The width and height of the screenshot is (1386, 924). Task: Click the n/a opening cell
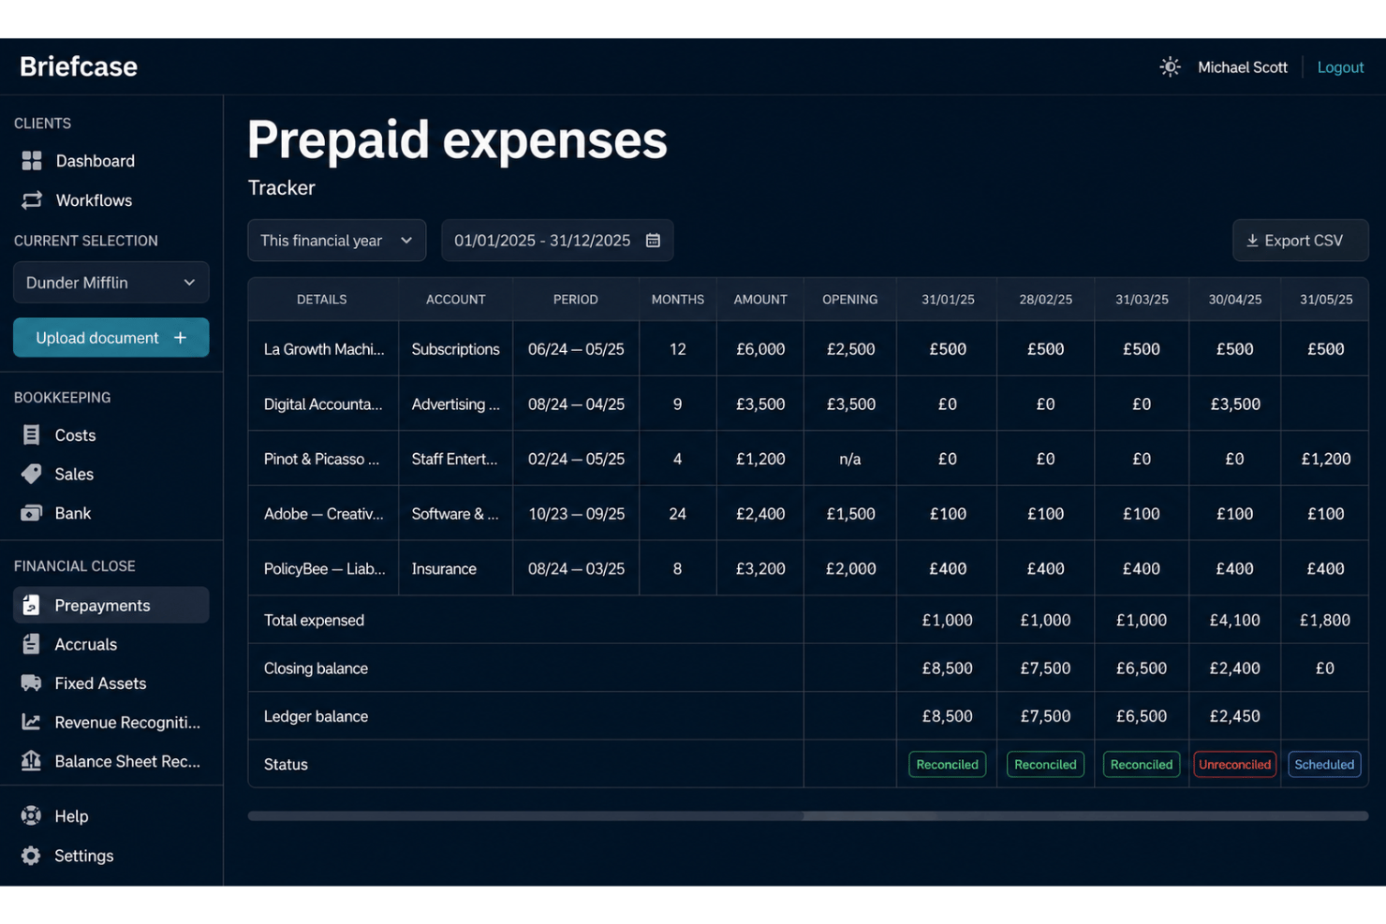click(x=849, y=459)
